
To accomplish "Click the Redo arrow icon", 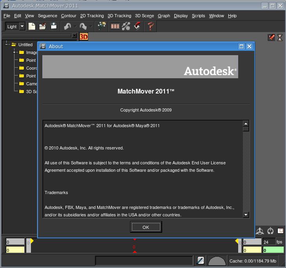I will [x=83, y=27].
